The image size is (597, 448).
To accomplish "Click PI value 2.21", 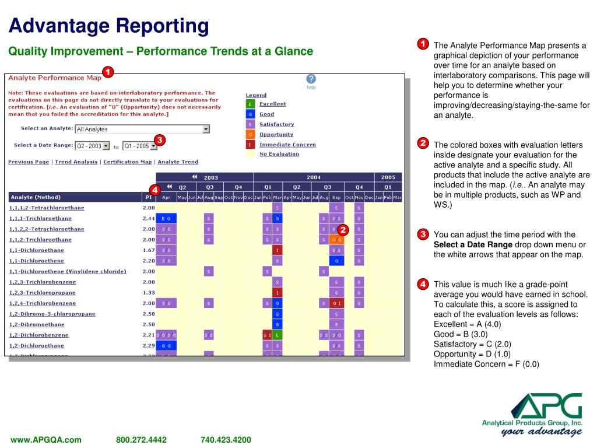I will pyautogui.click(x=149, y=335).
